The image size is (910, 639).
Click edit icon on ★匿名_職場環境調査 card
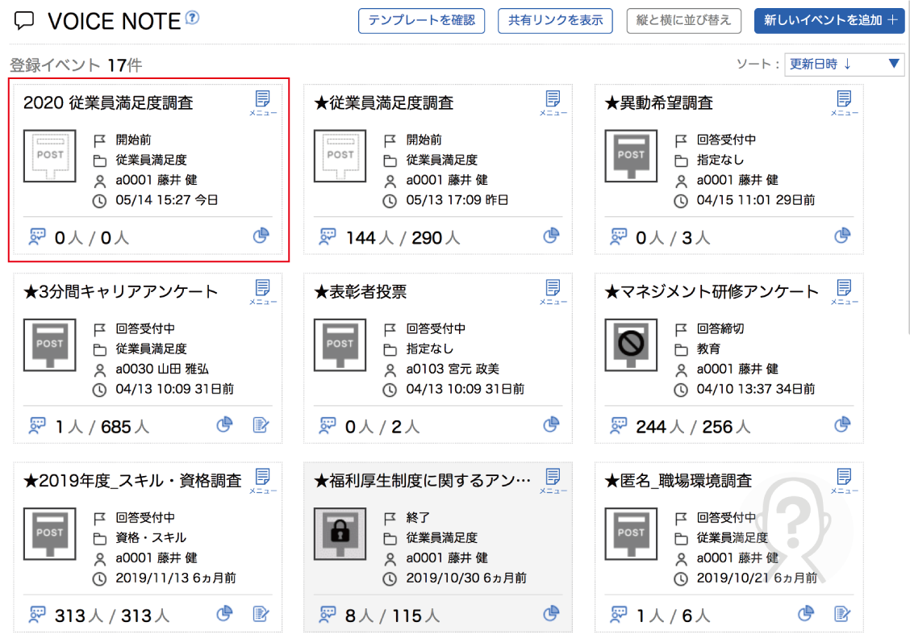coord(841,614)
